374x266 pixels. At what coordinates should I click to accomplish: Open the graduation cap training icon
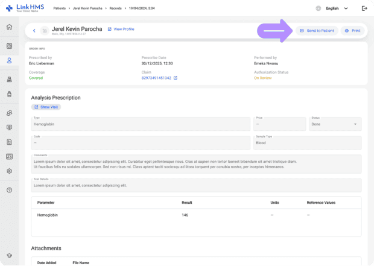click(9, 256)
